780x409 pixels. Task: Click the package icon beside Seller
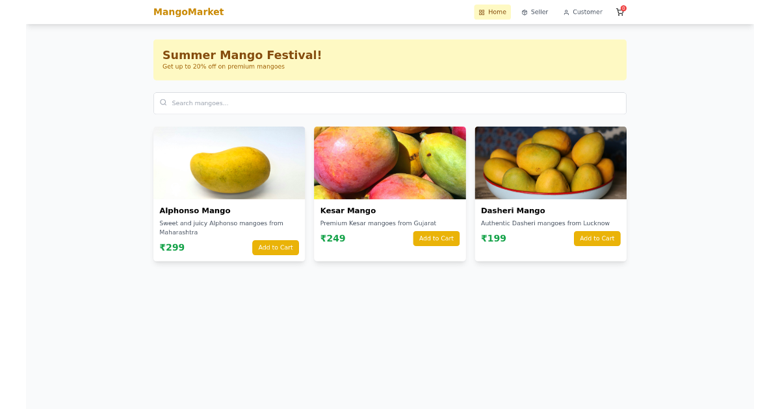(x=523, y=12)
